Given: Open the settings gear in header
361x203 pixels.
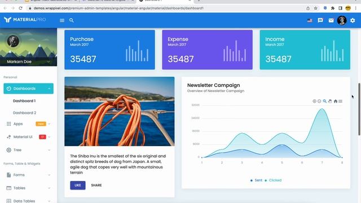Looking at the screenshot, I should click(353, 20).
